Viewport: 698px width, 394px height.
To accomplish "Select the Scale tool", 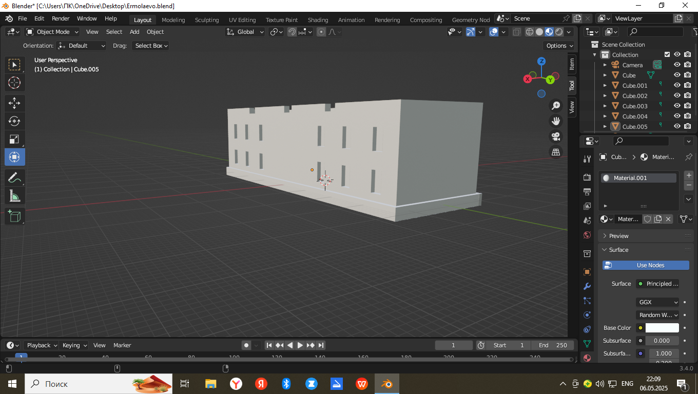I will pyautogui.click(x=14, y=139).
